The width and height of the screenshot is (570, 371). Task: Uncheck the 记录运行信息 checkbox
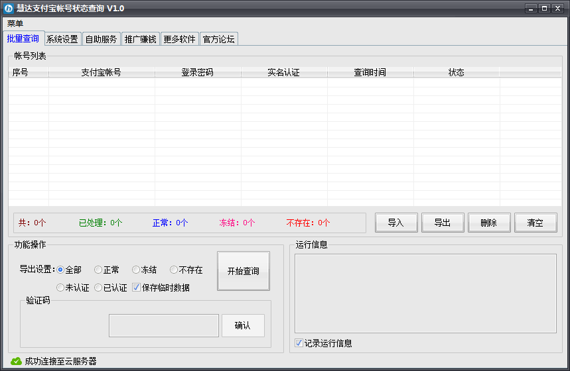299,343
